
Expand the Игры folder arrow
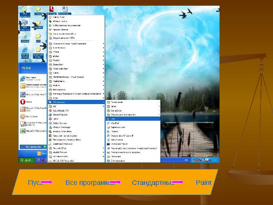point(104,98)
